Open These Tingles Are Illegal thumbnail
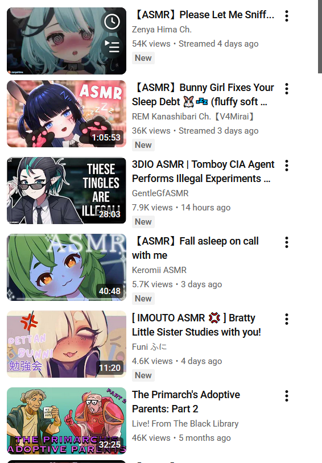322x463 pixels. [x=67, y=191]
